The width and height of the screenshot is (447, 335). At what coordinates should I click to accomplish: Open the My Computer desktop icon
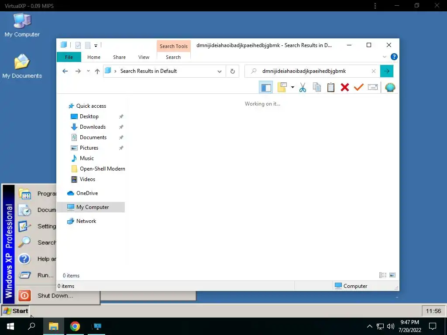coord(22,25)
